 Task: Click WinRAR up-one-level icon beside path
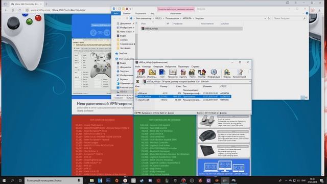click(x=137, y=82)
